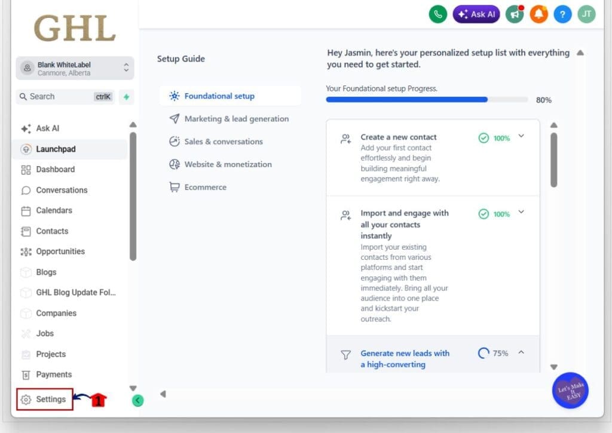612x433 pixels.
Task: Collapse the Generate new leads chevron
Action: [521, 352]
